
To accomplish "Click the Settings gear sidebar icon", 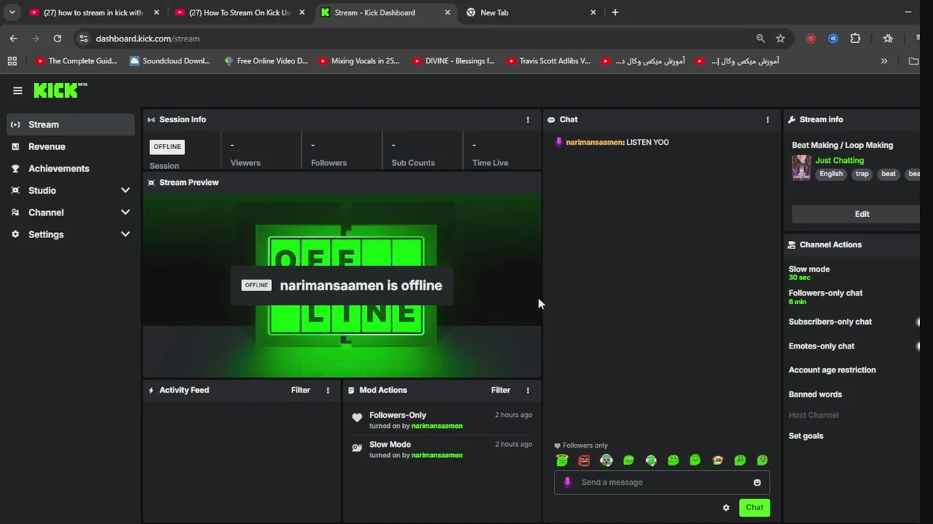I will (15, 234).
